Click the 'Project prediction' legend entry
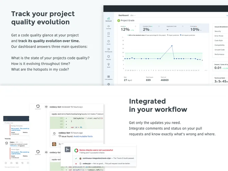 pyautogui.click(x=173, y=35)
